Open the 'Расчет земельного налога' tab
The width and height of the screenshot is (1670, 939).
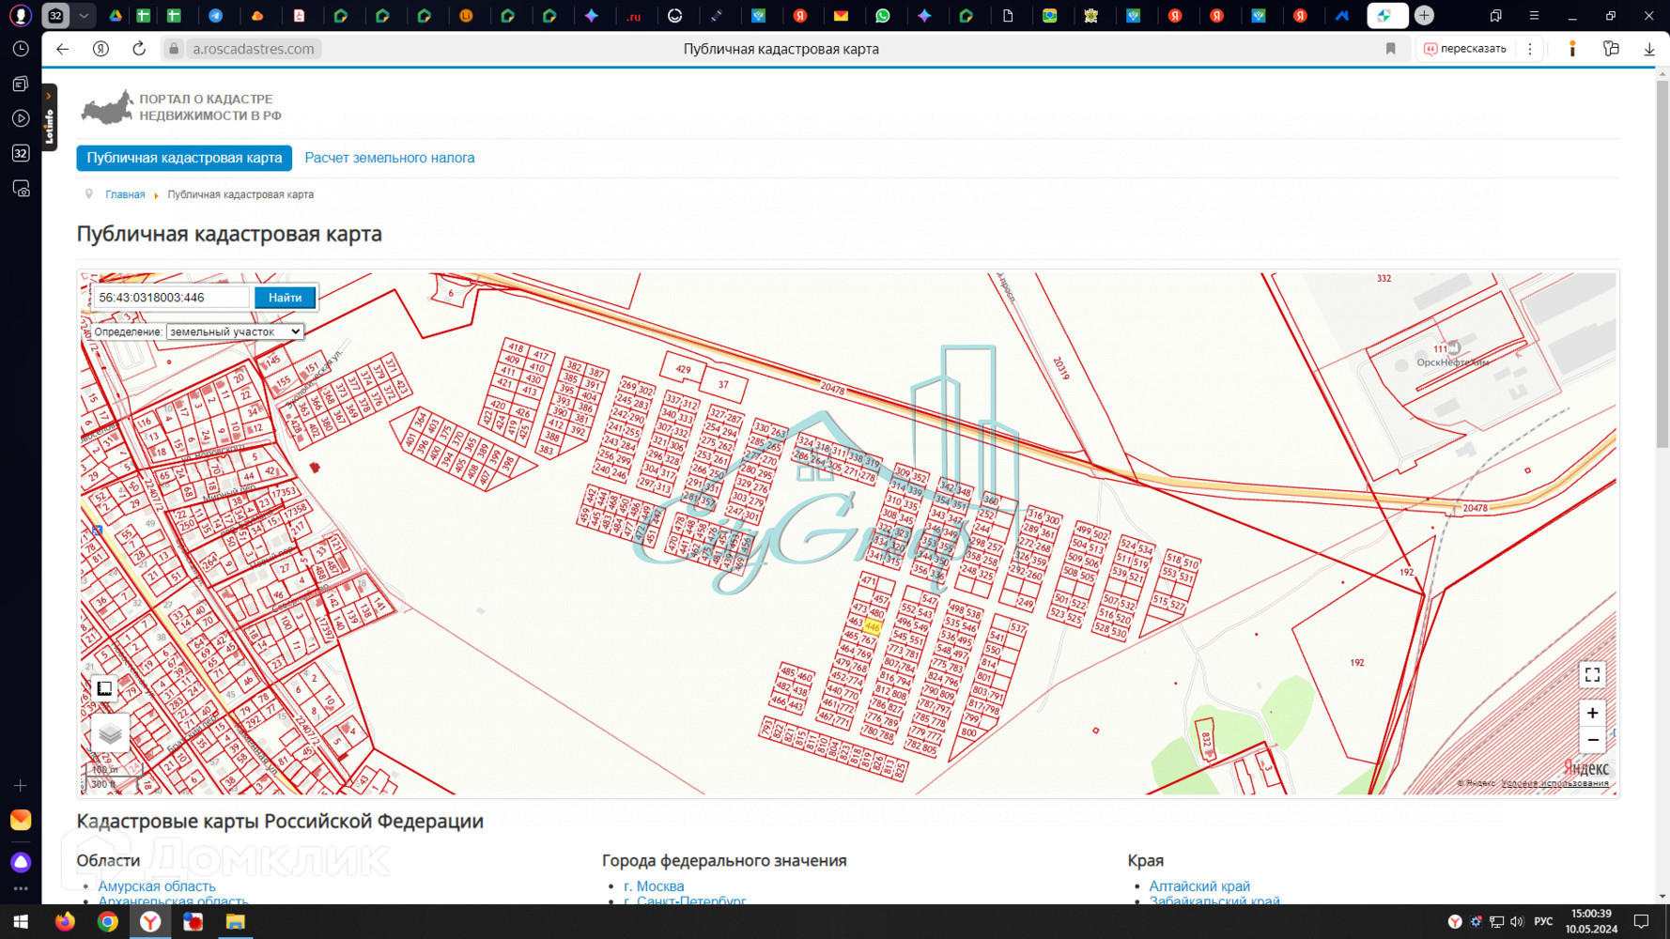coord(389,158)
